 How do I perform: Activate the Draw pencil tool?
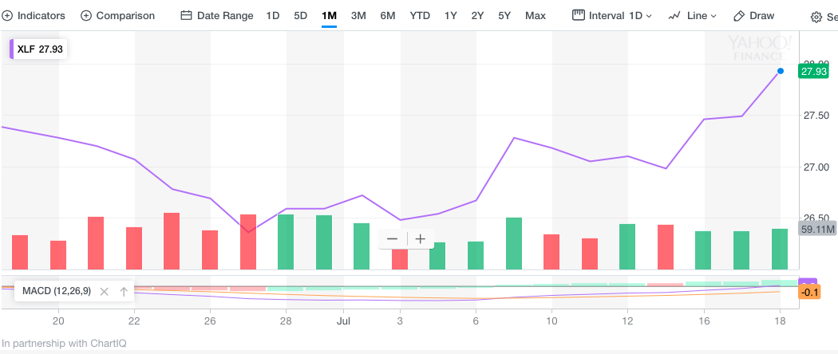click(753, 16)
